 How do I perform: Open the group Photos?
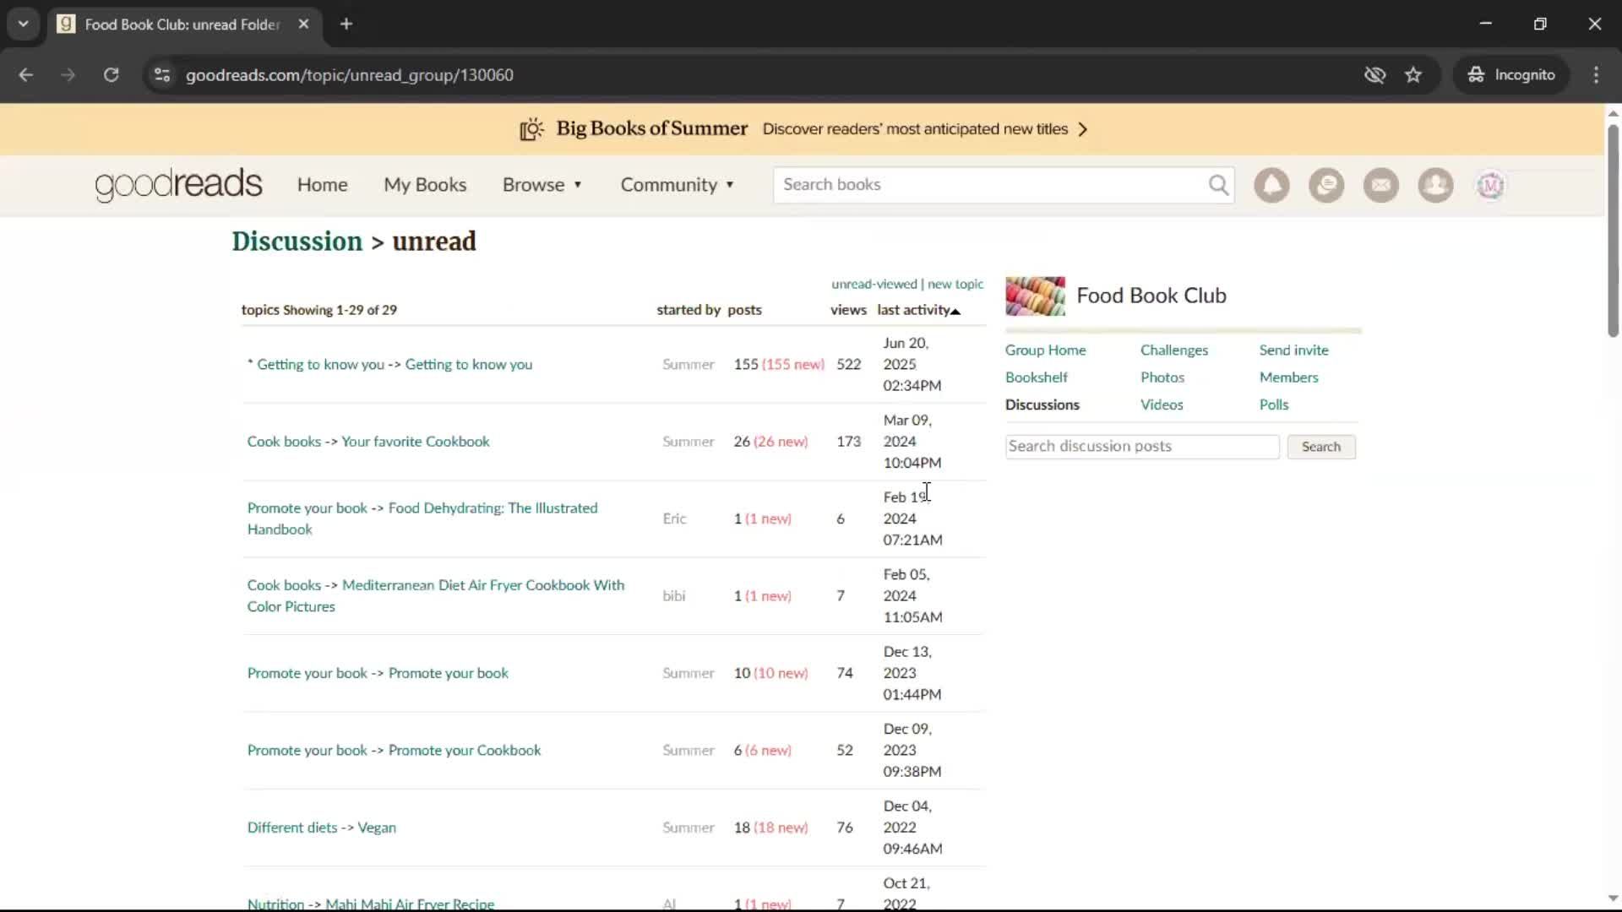1162,377
